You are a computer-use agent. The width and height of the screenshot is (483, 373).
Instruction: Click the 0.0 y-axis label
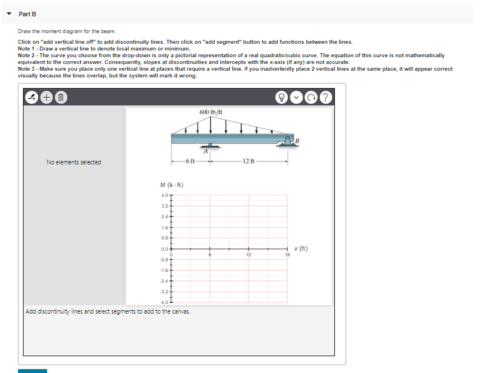click(164, 249)
